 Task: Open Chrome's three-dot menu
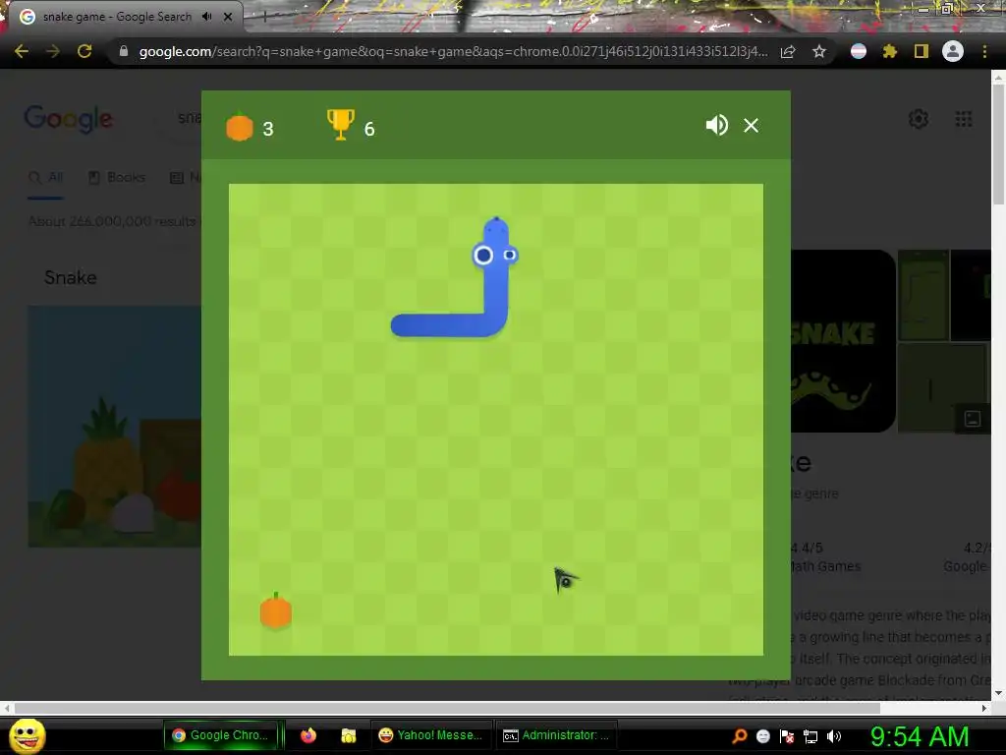pyautogui.click(x=984, y=51)
